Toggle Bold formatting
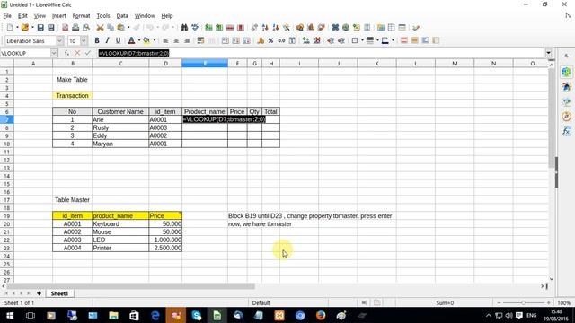Viewport: 575px width, 323px height. click(x=97, y=40)
